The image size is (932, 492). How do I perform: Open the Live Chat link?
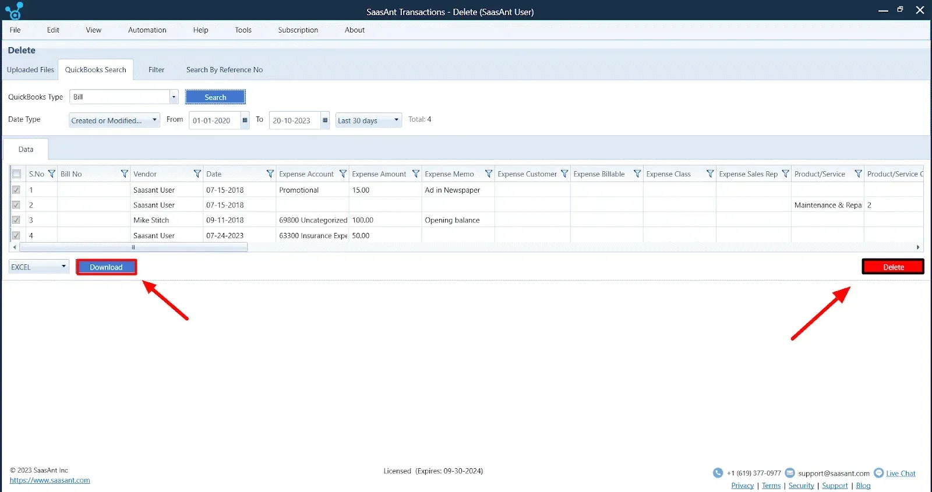coord(901,473)
